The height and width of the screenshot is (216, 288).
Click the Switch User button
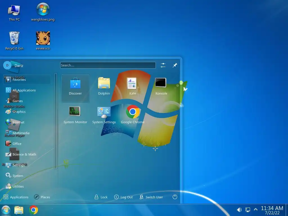[x=151, y=197]
